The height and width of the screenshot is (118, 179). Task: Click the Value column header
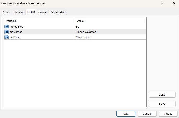pos(110,21)
